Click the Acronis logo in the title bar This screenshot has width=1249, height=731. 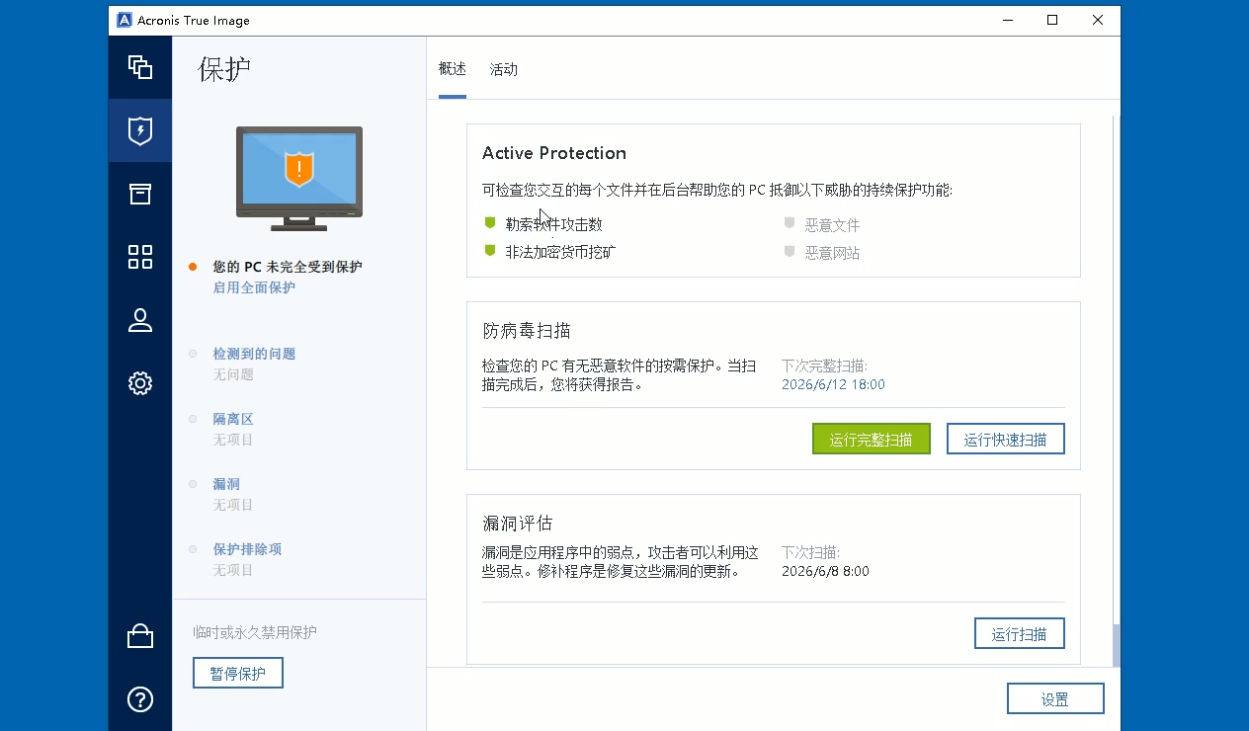pos(125,20)
